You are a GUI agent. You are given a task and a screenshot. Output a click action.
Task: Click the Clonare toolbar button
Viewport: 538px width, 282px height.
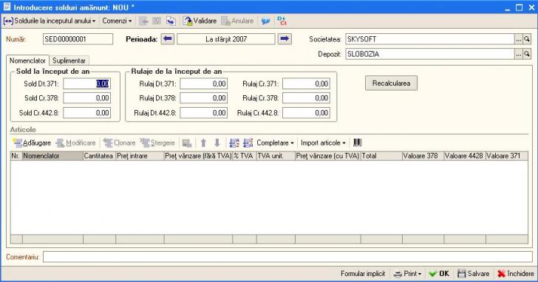click(x=120, y=143)
